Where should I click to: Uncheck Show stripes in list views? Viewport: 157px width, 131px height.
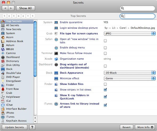tap(105, 90)
